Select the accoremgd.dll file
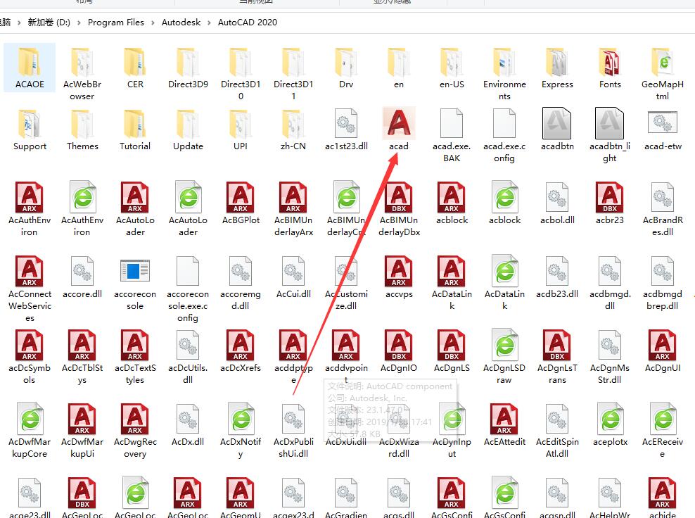 click(x=241, y=283)
